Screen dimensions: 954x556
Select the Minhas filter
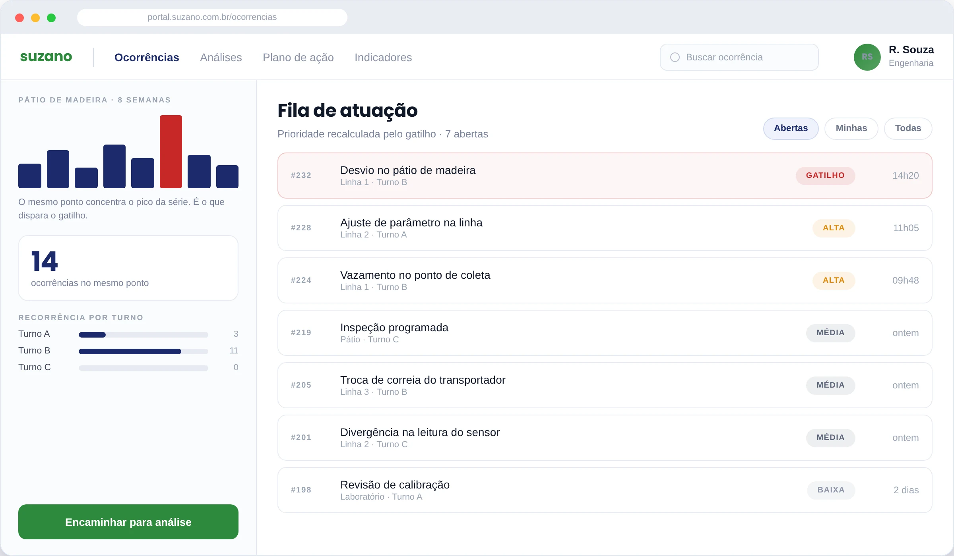pos(851,128)
